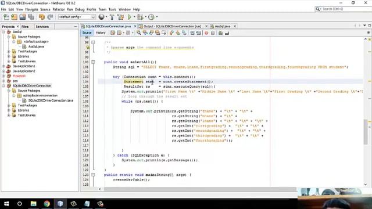Click the Previous Bookmark icon
The height and width of the screenshot is (209, 372).
click(171, 33)
